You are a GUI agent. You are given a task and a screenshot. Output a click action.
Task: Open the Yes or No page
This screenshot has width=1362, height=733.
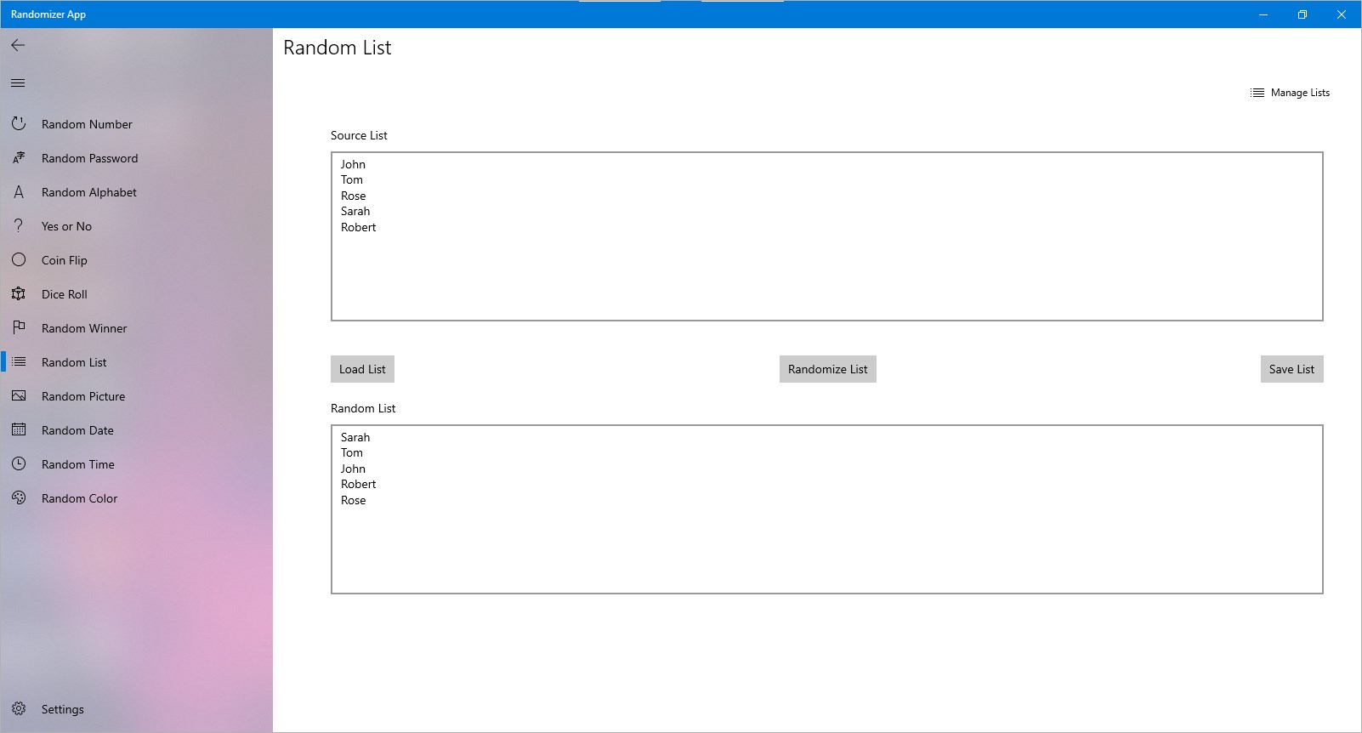tap(137, 226)
